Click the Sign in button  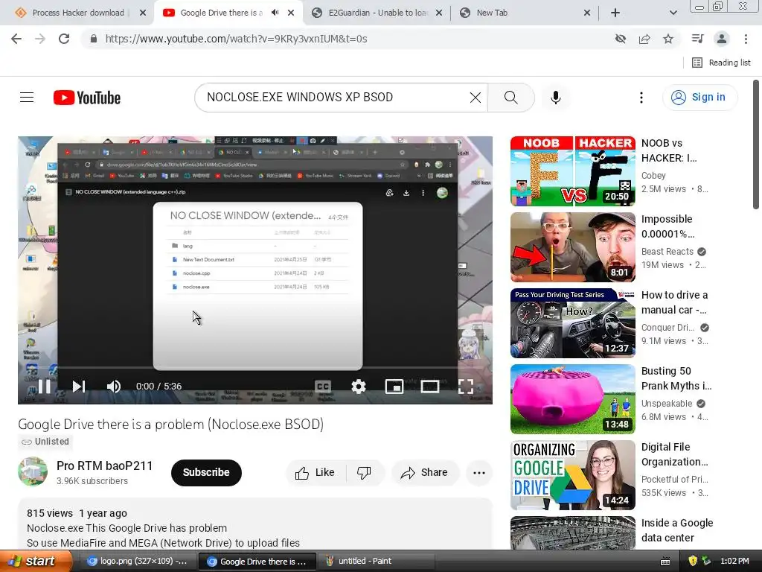tap(699, 98)
